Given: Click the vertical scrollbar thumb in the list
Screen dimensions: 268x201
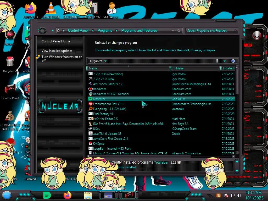Looking at the screenshot, I should [x=237, y=82].
